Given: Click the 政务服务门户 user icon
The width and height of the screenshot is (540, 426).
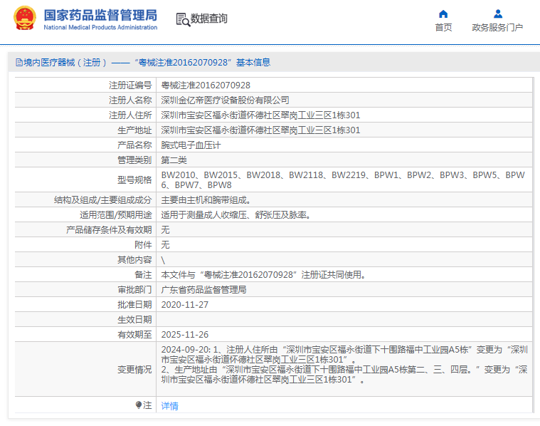Looking at the screenshot, I should point(497,14).
